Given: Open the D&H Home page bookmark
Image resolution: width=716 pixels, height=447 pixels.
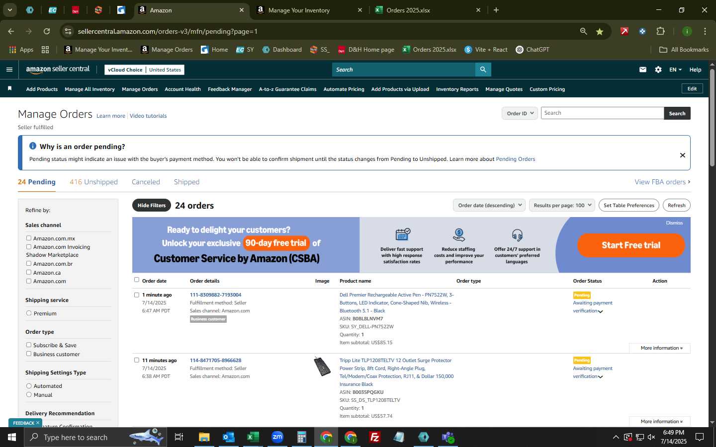Looking at the screenshot, I should pyautogui.click(x=366, y=50).
